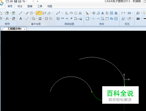This screenshot has width=146, height=111.
Task: Activate the Move tool in Modify group
Action: click(x=94, y=13)
